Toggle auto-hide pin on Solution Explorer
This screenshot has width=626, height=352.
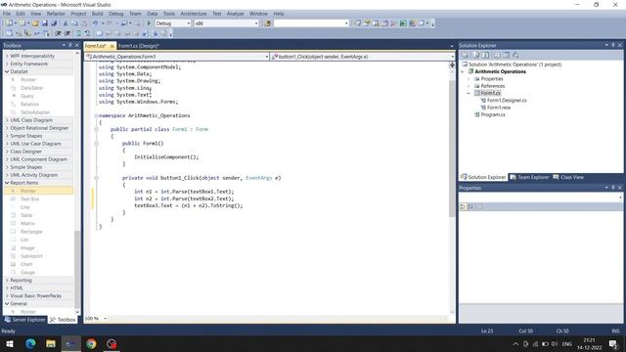pyautogui.click(x=613, y=45)
